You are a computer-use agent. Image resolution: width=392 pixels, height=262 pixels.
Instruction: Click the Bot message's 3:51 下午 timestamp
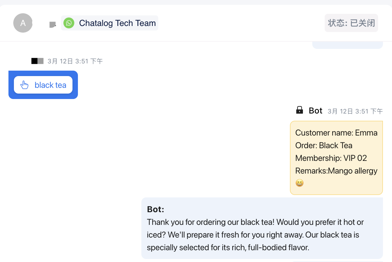point(355,111)
